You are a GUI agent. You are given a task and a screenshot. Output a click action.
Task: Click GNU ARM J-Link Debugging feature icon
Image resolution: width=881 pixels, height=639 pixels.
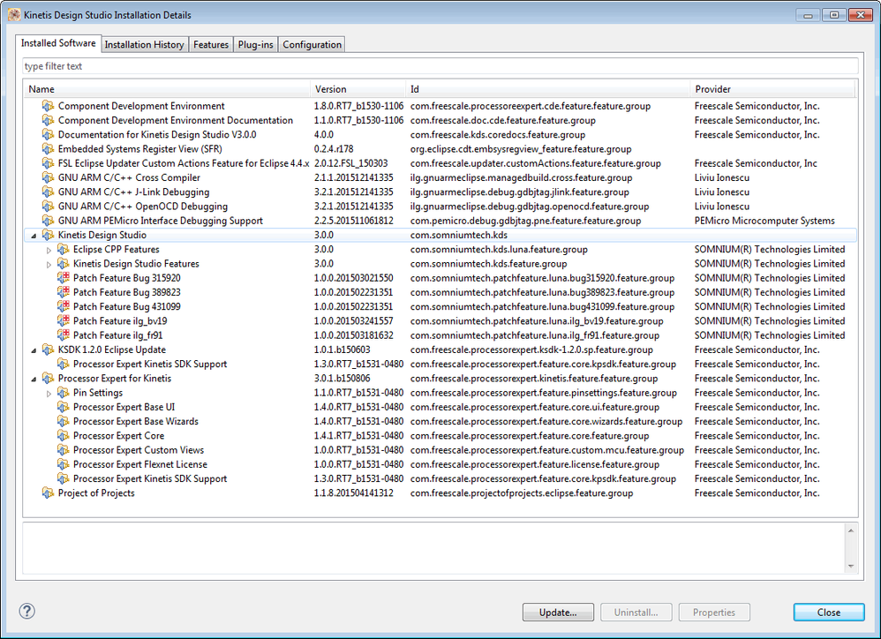pyautogui.click(x=49, y=192)
